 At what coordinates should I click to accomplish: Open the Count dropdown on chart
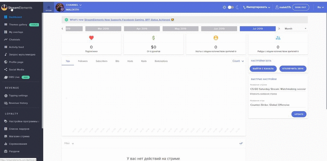pos(238,61)
